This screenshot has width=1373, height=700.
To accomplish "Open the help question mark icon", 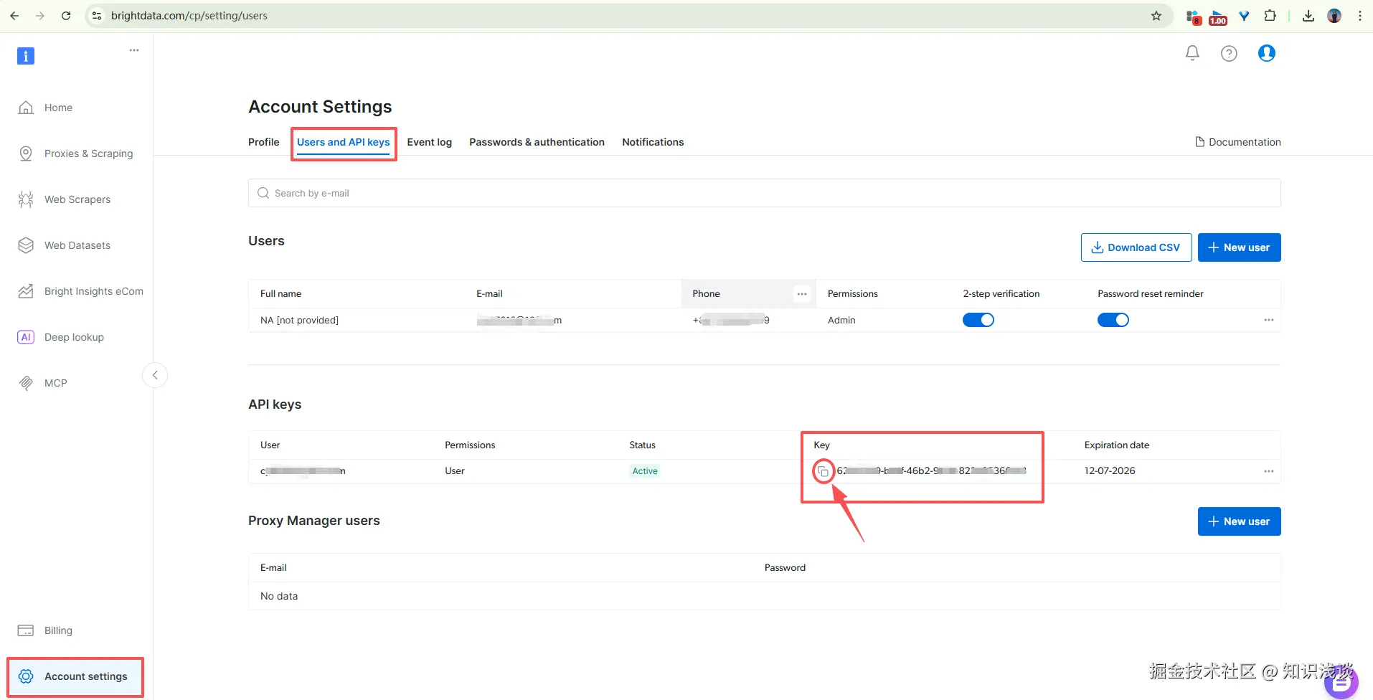I will click(x=1229, y=53).
